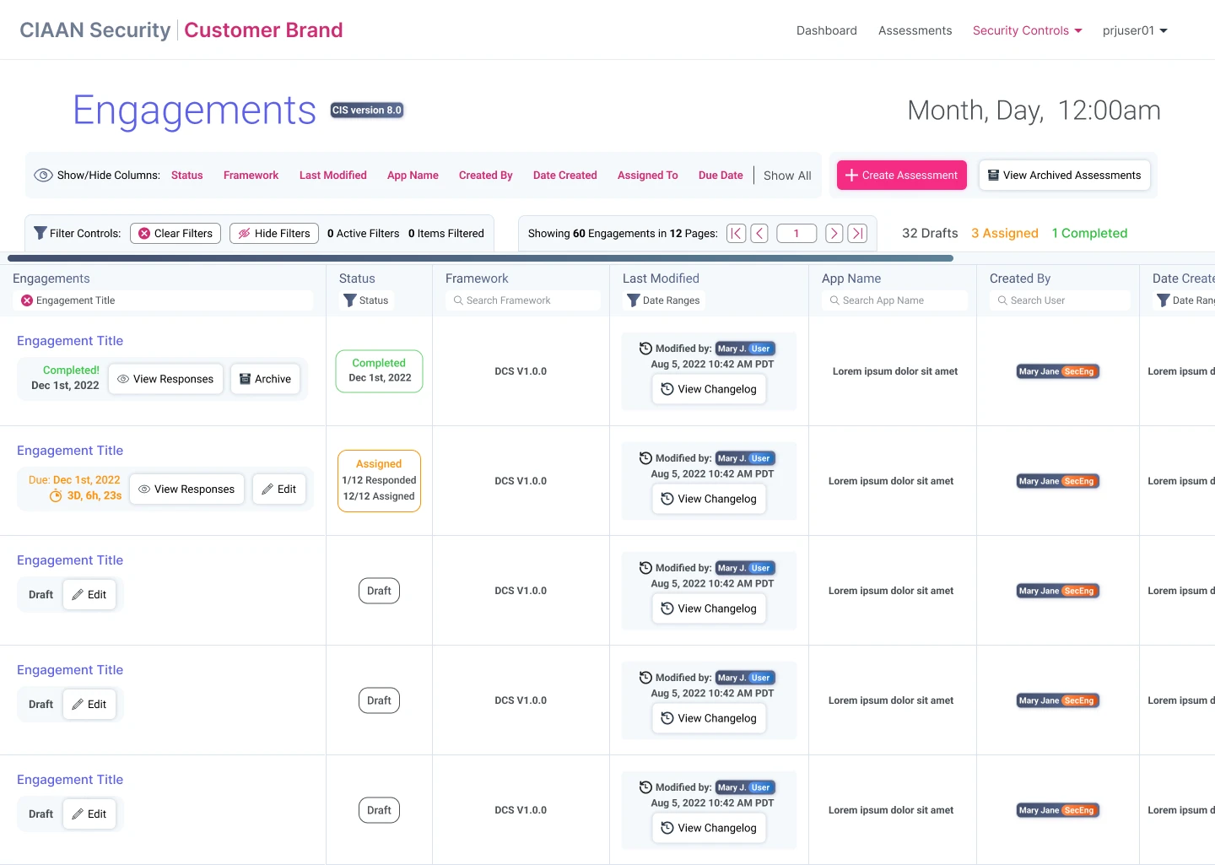Image resolution: width=1215 pixels, height=865 pixels.
Task: Click the Date Ranges filter funnel icon
Action: point(634,300)
